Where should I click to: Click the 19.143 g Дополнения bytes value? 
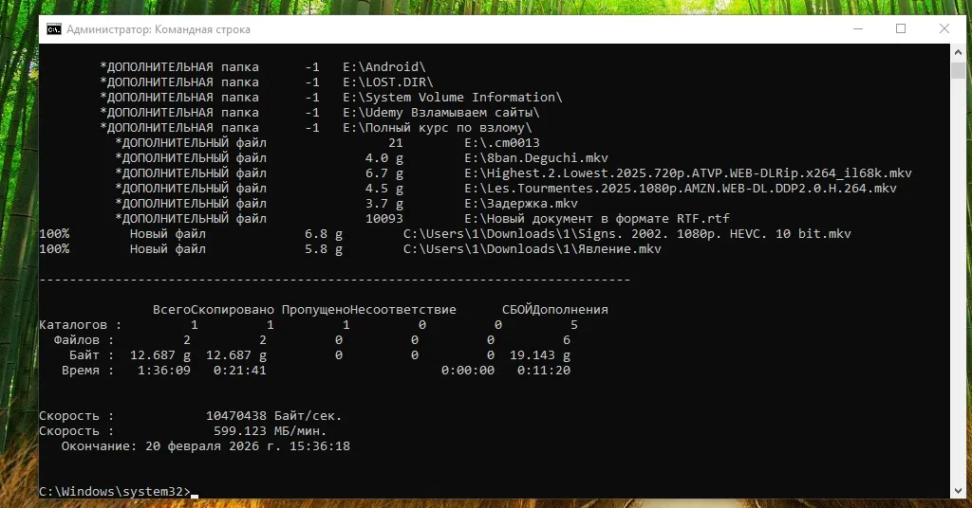pos(540,355)
